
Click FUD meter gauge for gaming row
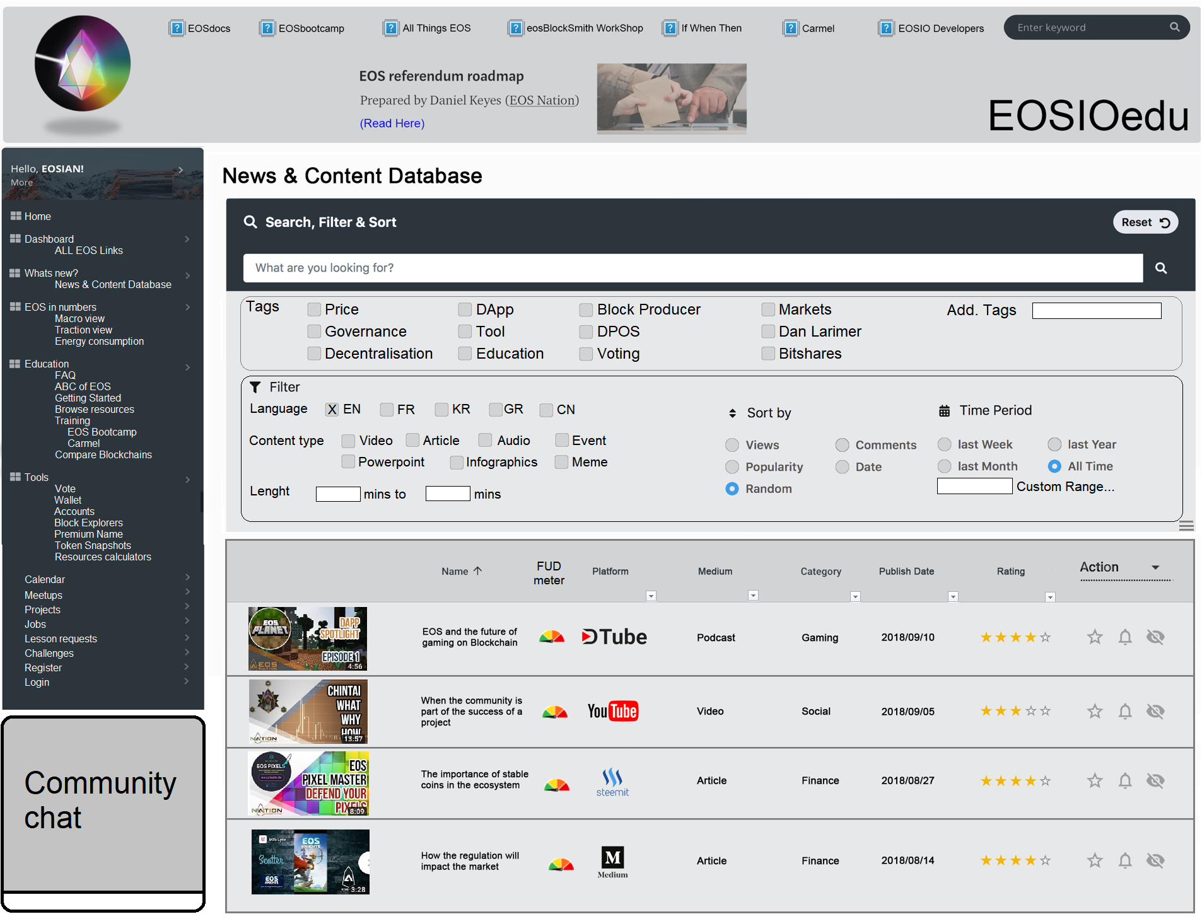pos(552,637)
